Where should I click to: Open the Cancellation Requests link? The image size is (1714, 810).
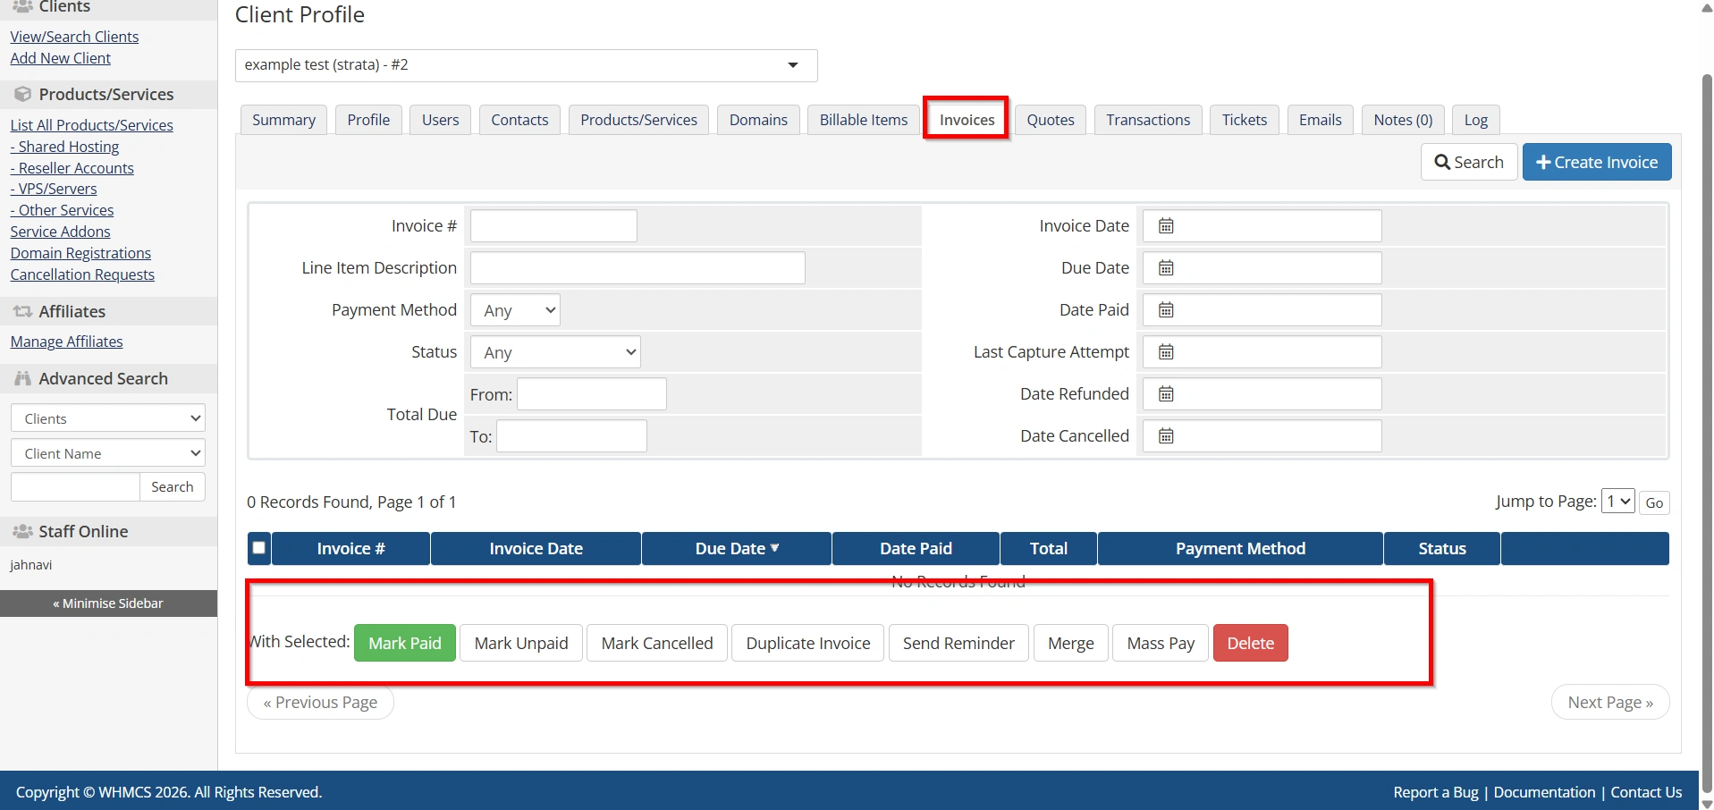tap(82, 274)
